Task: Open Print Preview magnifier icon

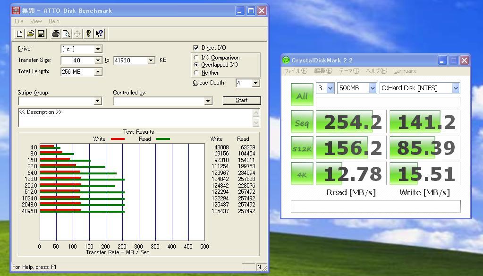Action: 66,34
